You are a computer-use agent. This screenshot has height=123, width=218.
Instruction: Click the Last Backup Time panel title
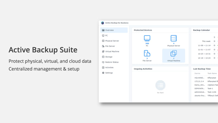point(202,69)
